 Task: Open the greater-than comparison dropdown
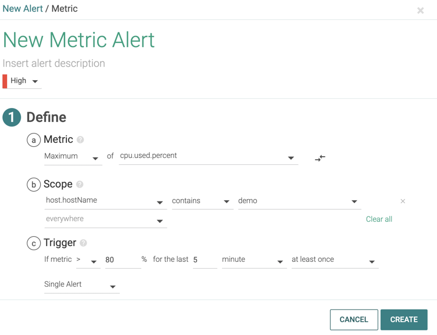[88, 261]
